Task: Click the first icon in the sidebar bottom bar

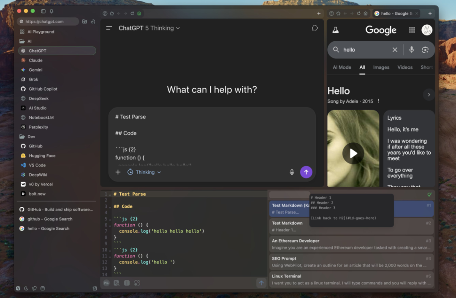Action: coord(18,288)
